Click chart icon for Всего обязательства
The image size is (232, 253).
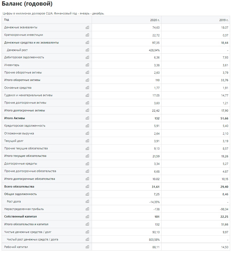[x=87, y=186]
